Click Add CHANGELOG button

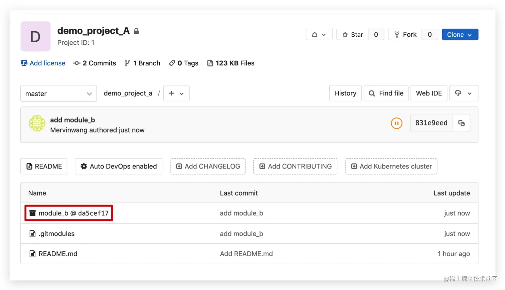coord(208,166)
